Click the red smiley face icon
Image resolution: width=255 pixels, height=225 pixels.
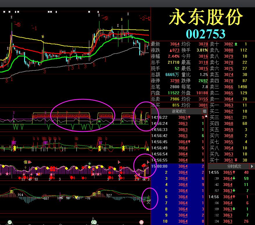tap(142, 222)
